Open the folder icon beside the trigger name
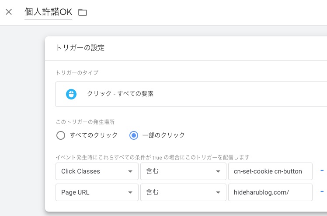Screen dimensions: 327x216 pyautogui.click(x=83, y=12)
